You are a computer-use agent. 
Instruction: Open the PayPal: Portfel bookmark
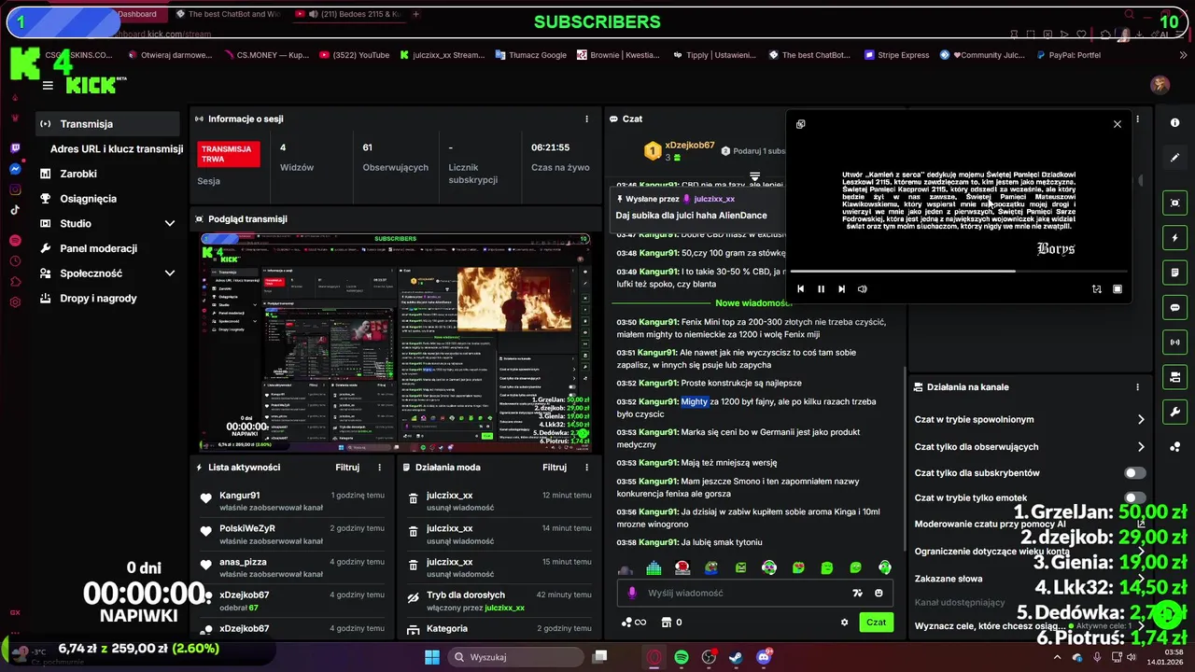coord(1068,55)
